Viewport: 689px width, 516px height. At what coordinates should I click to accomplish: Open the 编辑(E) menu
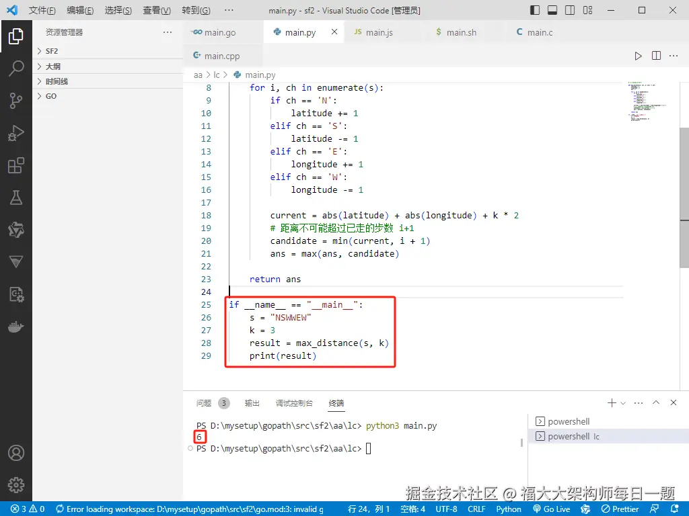coord(80,10)
